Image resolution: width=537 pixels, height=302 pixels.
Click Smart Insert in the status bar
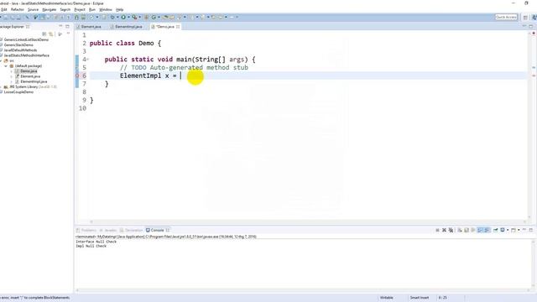pos(420,298)
